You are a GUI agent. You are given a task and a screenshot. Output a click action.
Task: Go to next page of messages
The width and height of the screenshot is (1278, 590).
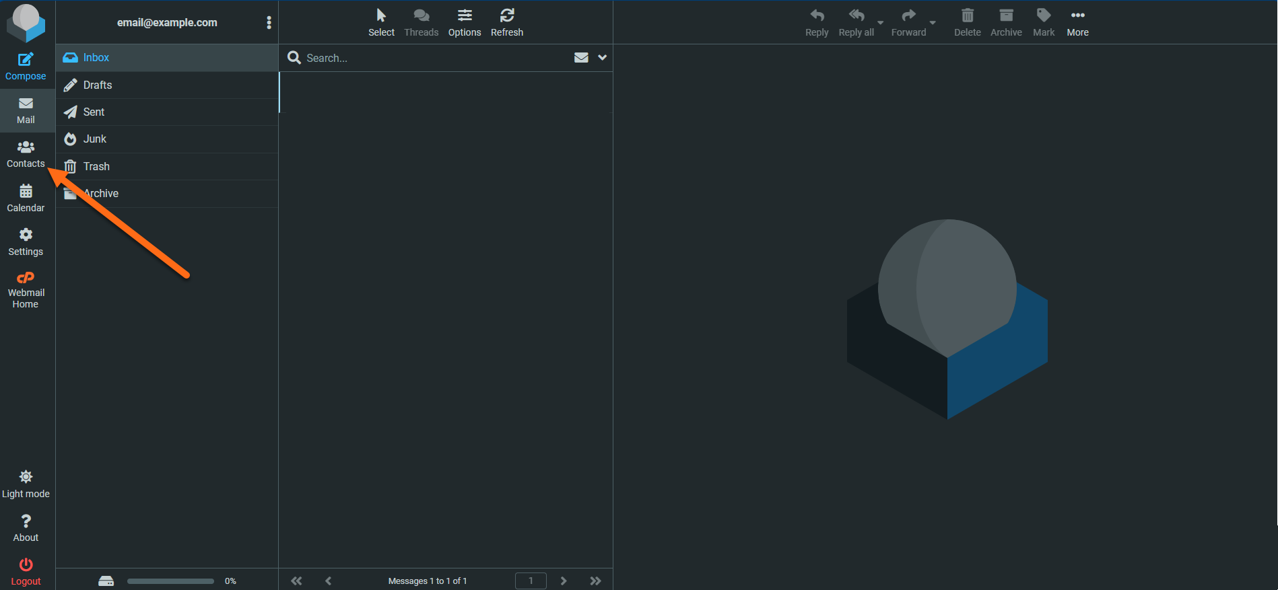click(564, 581)
